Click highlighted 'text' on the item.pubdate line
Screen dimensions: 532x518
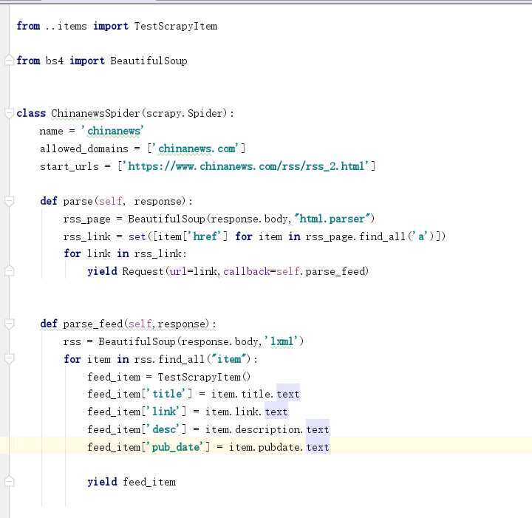point(318,447)
